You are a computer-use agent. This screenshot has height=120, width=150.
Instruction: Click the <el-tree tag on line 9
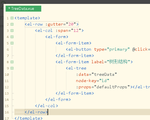[76, 68]
